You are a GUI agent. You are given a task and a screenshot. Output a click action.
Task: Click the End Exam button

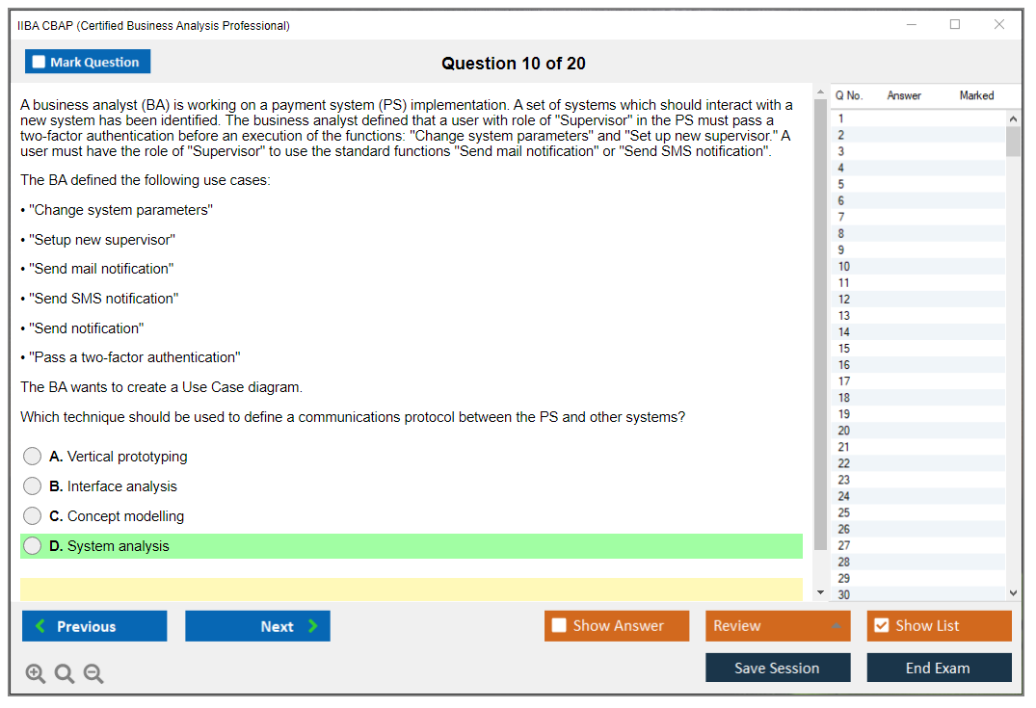[939, 668]
